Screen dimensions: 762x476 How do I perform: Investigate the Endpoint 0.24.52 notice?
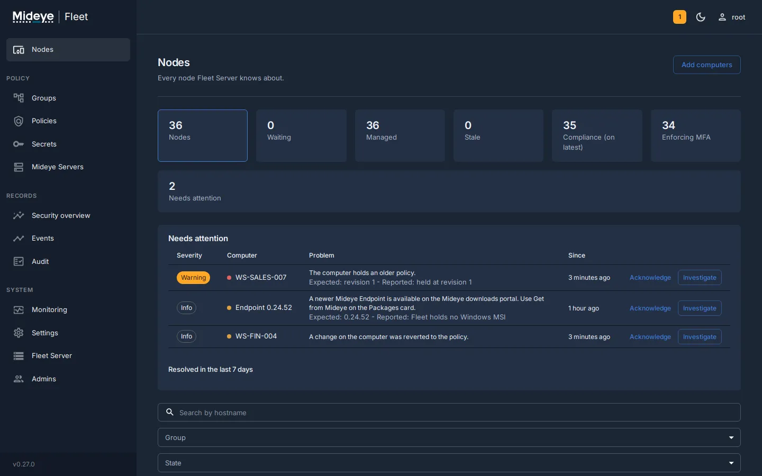(700, 308)
